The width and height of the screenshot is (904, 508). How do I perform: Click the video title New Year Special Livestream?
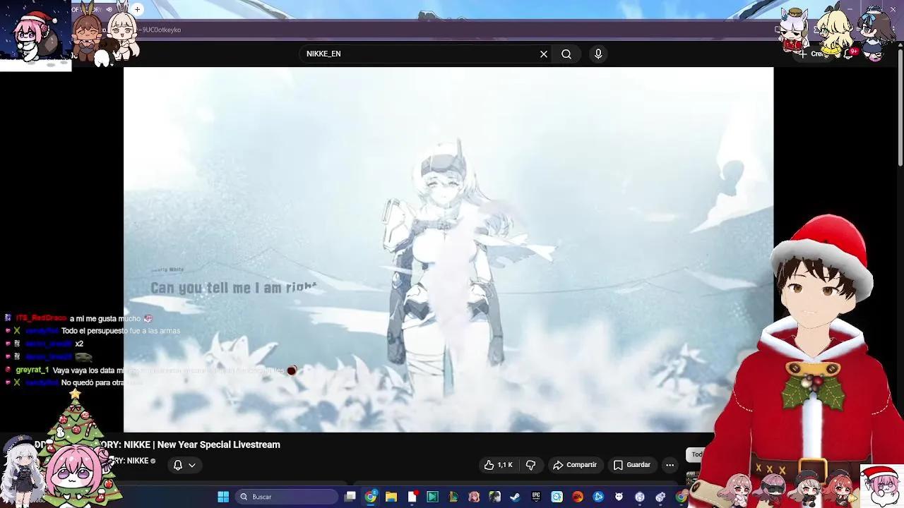pyautogui.click(x=219, y=445)
